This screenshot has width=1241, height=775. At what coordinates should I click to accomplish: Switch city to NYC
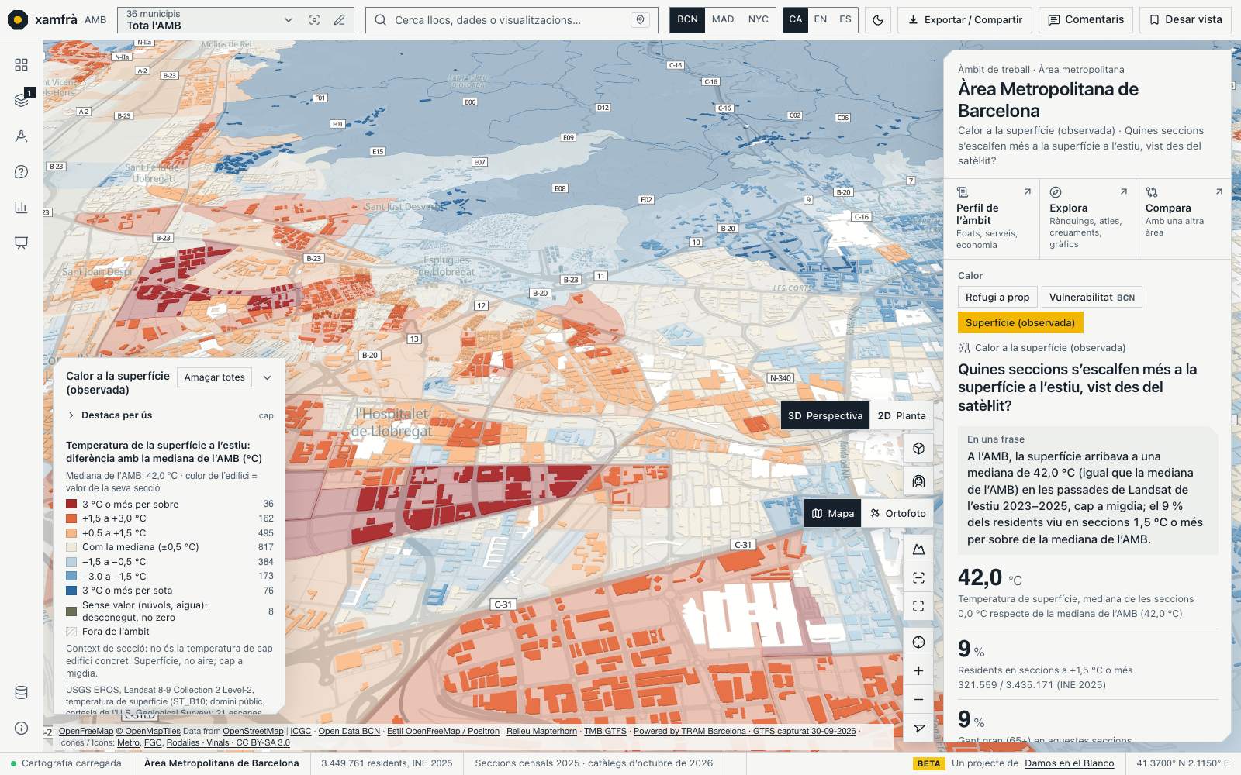pyautogui.click(x=759, y=19)
